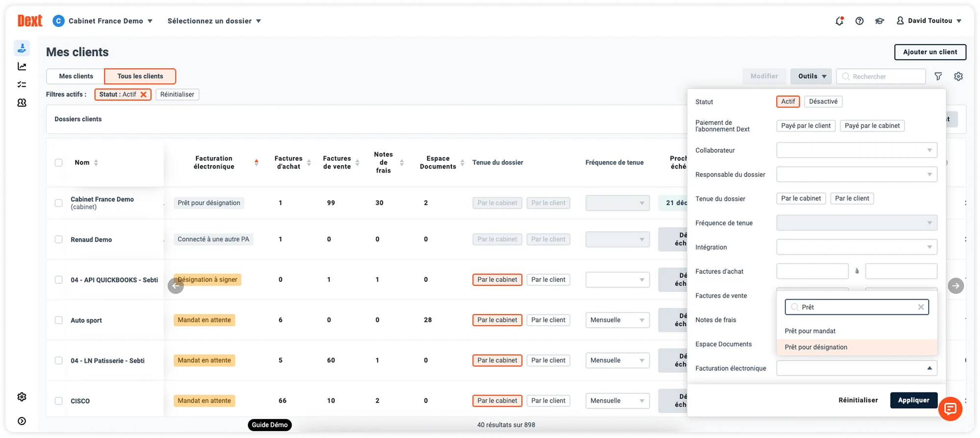Viewport: 980px width, 438px height.
Task: Click Ajouter un client button
Action: click(930, 52)
